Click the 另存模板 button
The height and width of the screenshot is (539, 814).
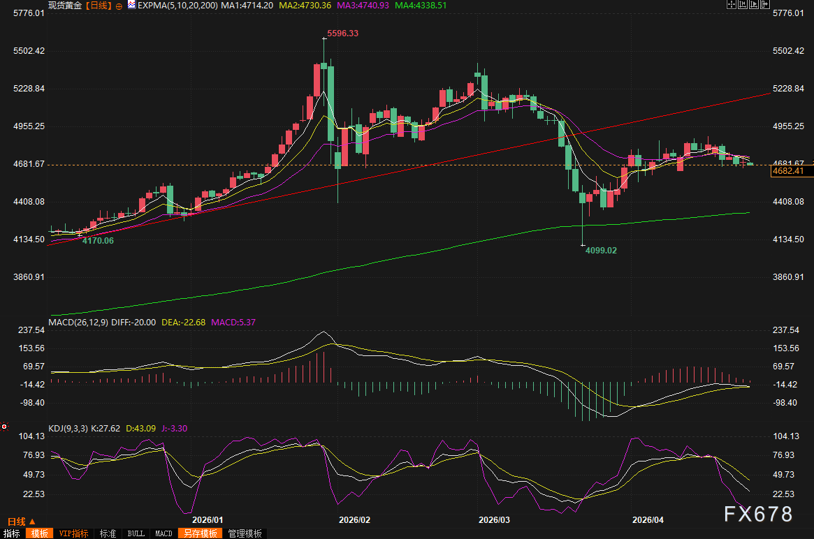(200, 533)
